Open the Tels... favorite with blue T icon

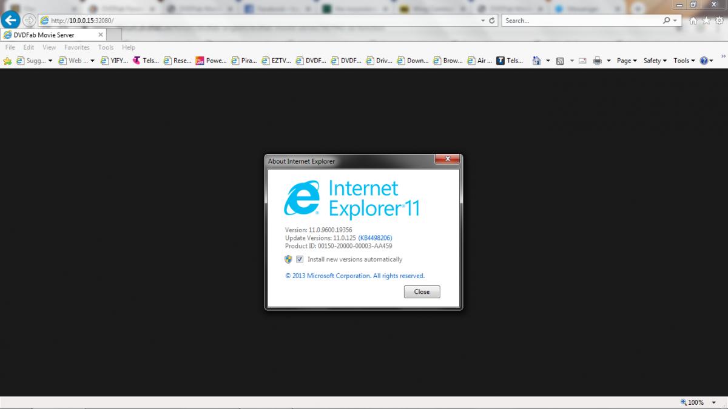[x=510, y=61]
